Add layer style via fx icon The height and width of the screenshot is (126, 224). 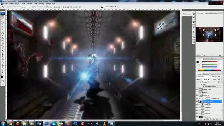pos(204,119)
